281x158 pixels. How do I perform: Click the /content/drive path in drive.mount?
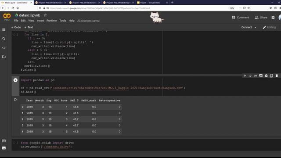[x=57, y=147]
